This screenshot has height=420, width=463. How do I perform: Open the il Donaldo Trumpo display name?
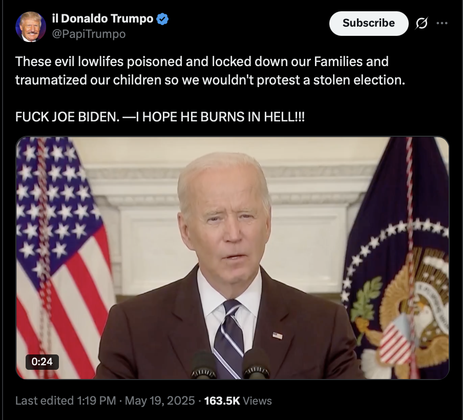pyautogui.click(x=103, y=18)
